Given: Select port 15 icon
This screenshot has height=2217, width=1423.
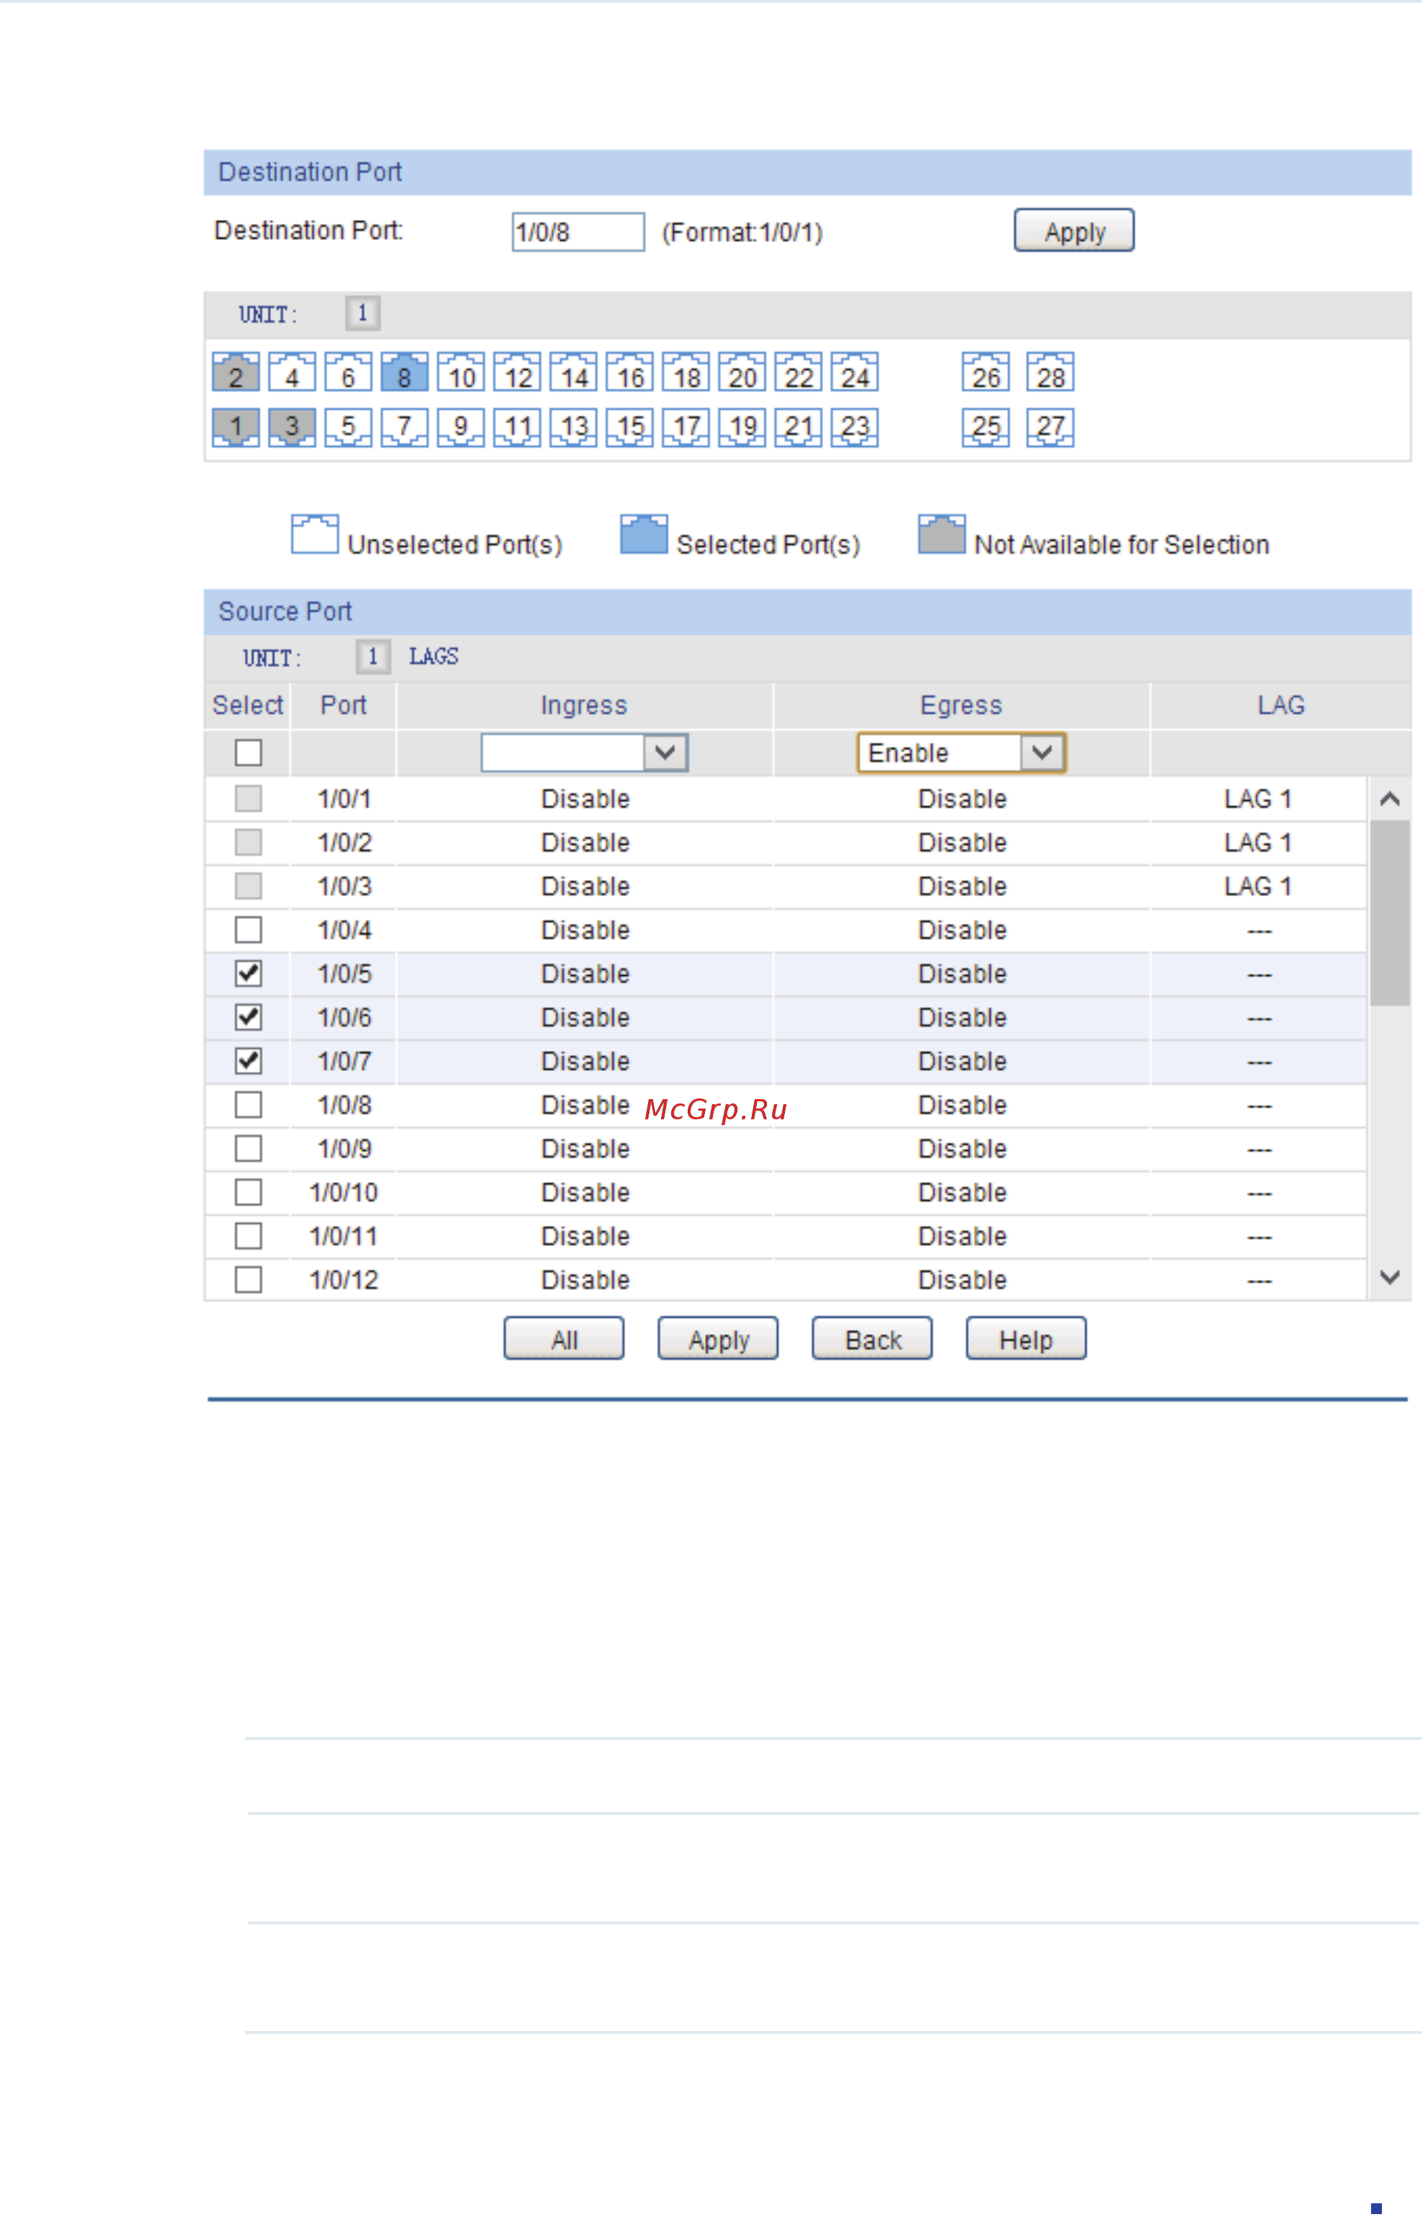Looking at the screenshot, I should [x=630, y=427].
